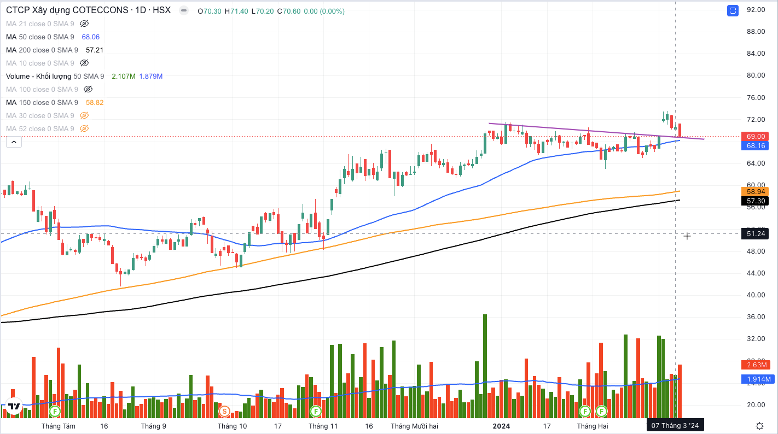Click the black 57.30 price label
Image resolution: width=778 pixels, height=434 pixels.
pyautogui.click(x=756, y=201)
